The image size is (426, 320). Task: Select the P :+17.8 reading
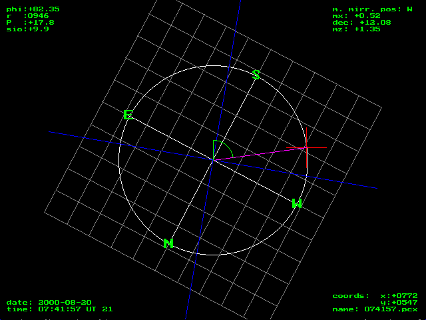pyautogui.click(x=30, y=22)
